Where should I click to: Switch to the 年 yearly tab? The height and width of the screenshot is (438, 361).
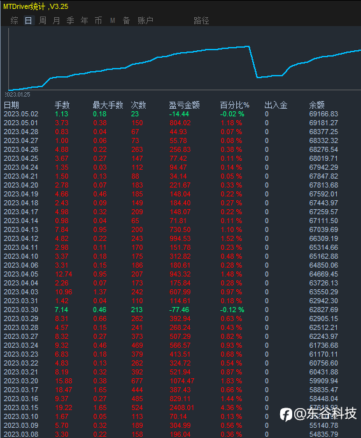coord(84,20)
